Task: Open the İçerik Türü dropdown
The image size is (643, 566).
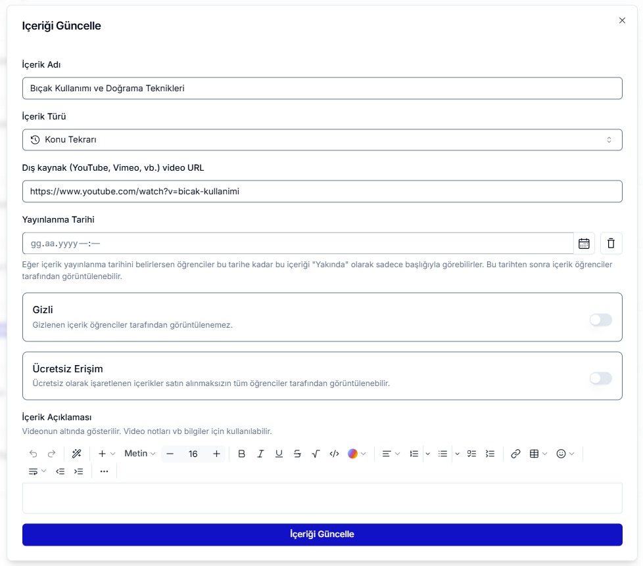Action: point(322,140)
